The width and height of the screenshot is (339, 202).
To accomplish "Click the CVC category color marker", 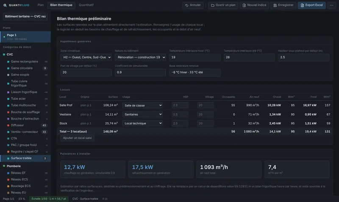I will (x=4, y=55).
